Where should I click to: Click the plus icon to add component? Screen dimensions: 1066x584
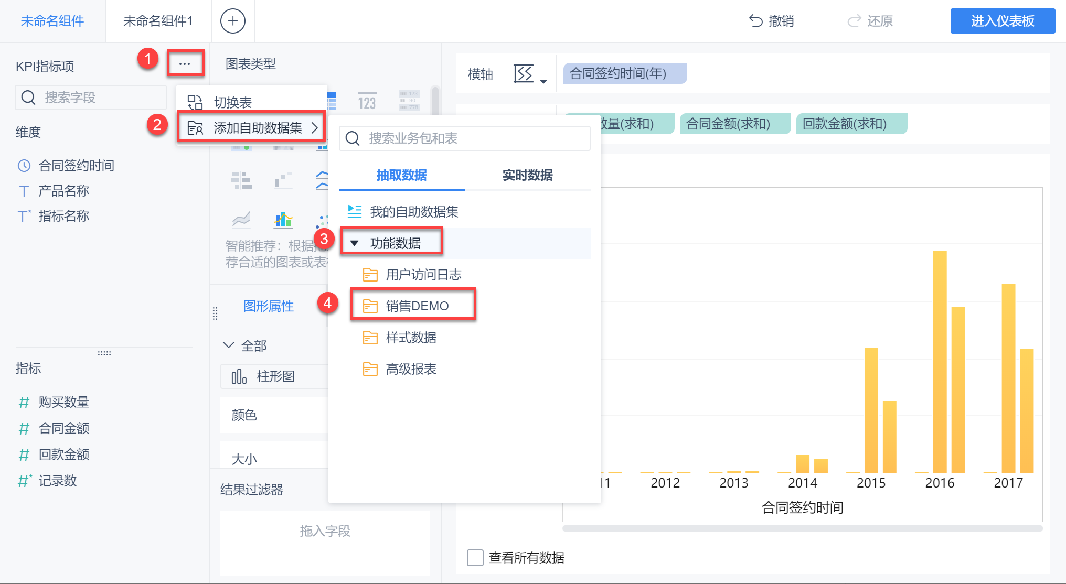point(232,21)
